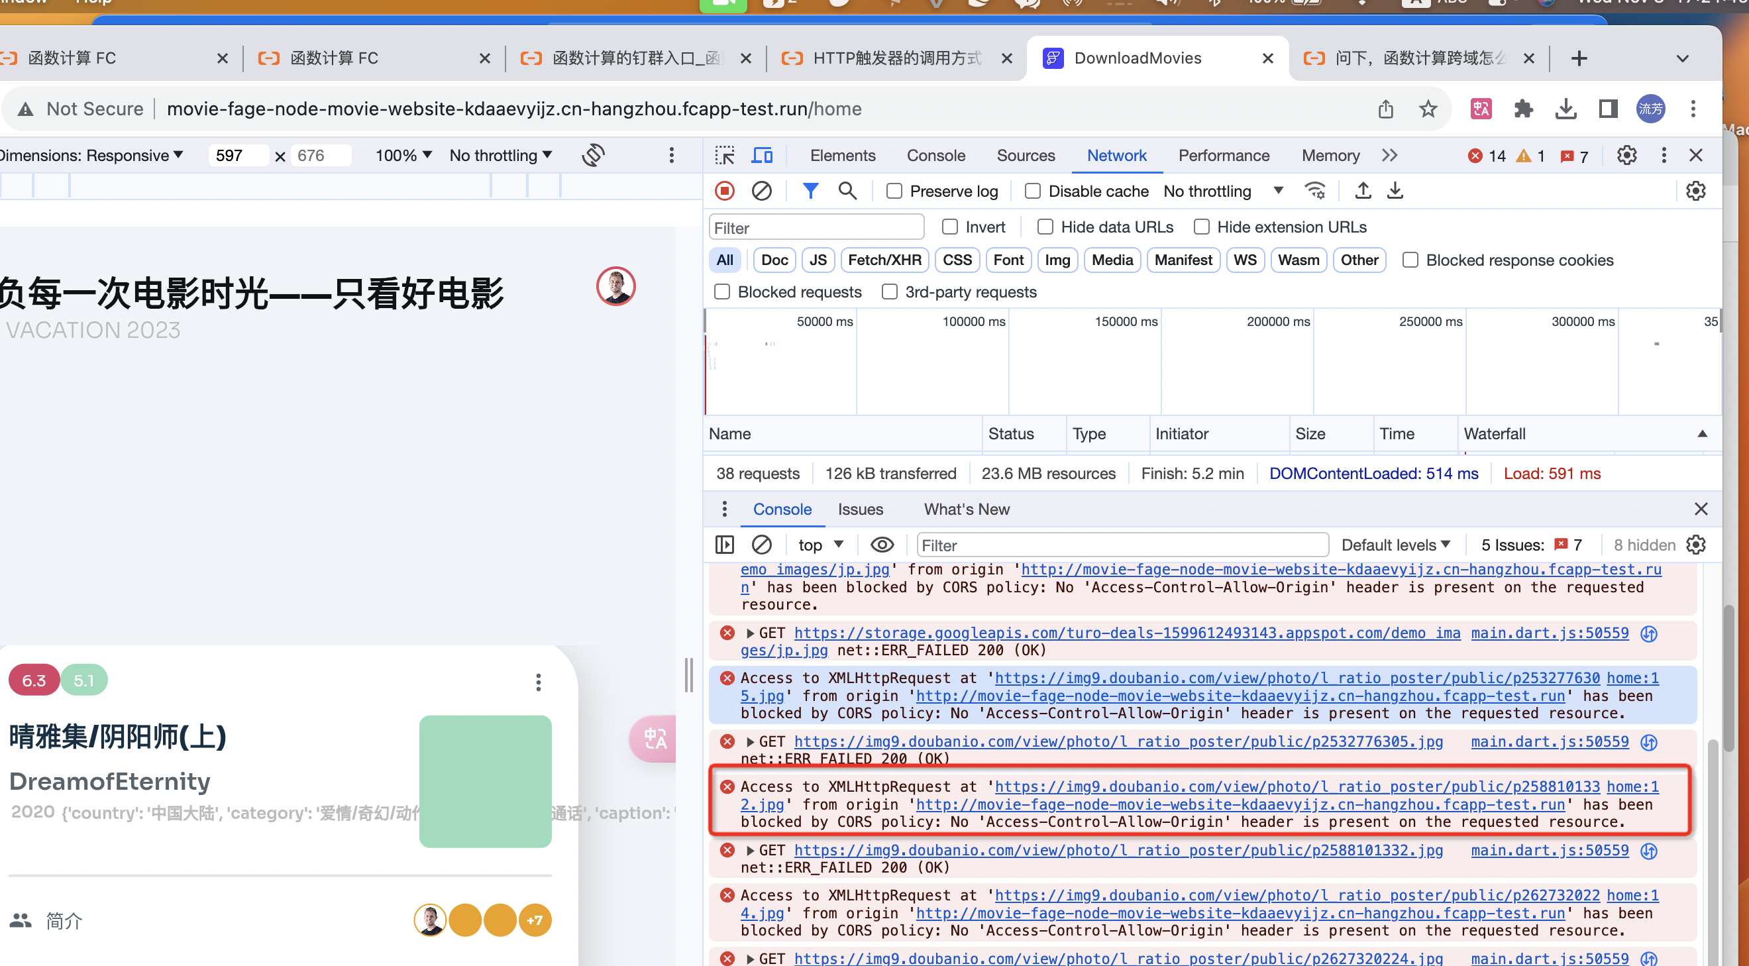
Task: Filter requests by Img type
Action: (x=1057, y=260)
